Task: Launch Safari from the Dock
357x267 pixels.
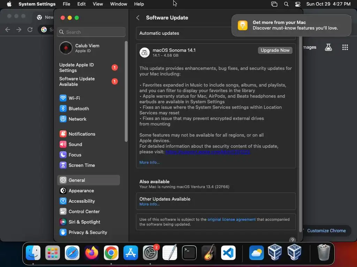Action: tap(72, 253)
